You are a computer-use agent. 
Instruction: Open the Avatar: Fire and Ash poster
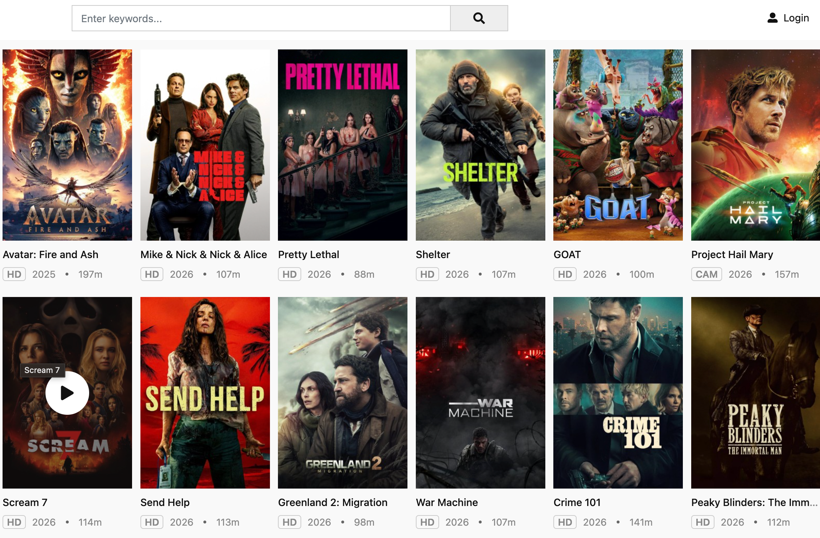pos(67,145)
